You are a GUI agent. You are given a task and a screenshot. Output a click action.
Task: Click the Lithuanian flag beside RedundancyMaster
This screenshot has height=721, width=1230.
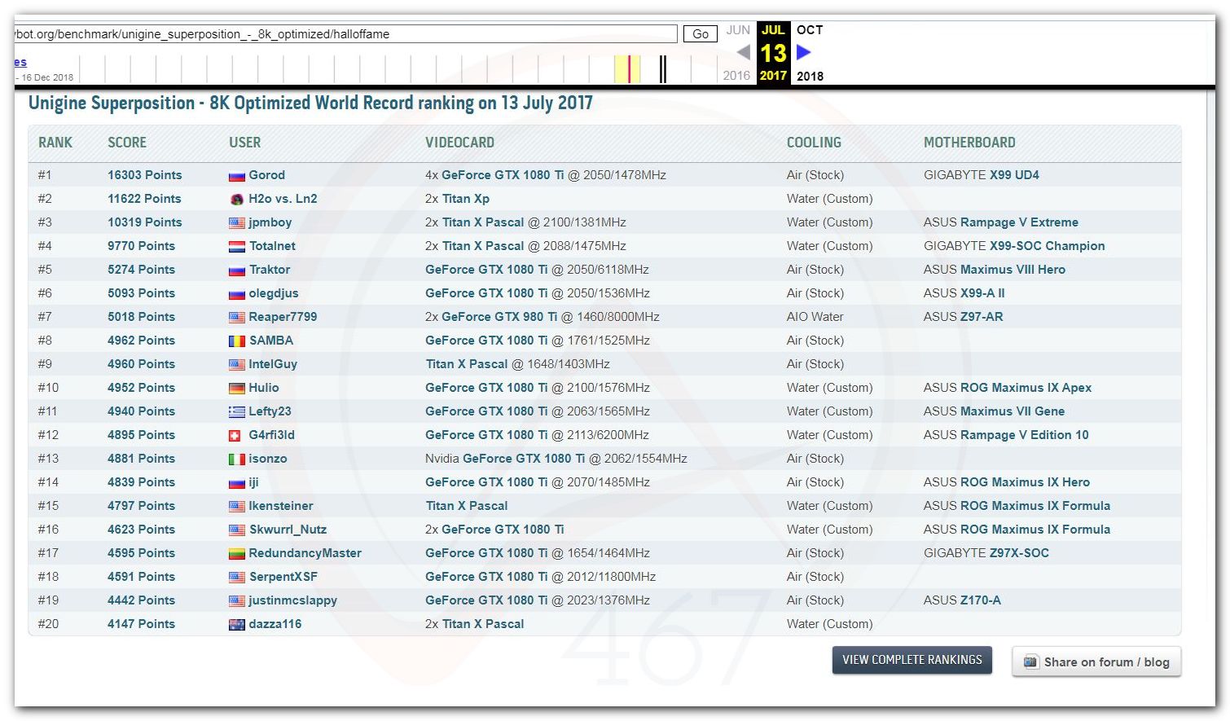[237, 554]
